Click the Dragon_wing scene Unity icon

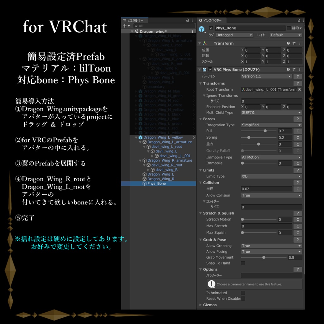coord(136,31)
